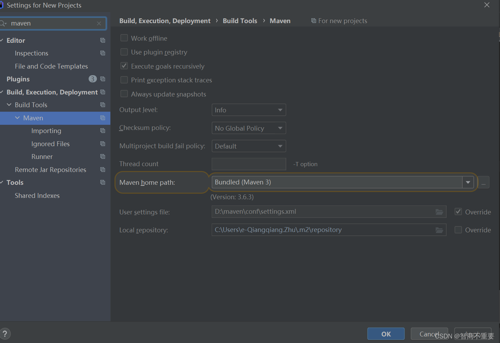Viewport: 500px width, 343px height.
Task: Browse folder for Local repository
Action: [x=439, y=230]
